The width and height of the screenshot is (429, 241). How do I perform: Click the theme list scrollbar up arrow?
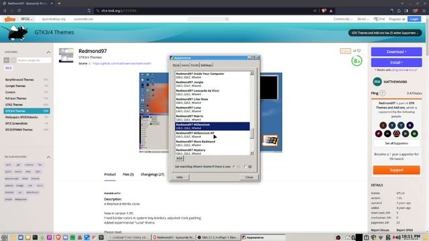(x=252, y=73)
